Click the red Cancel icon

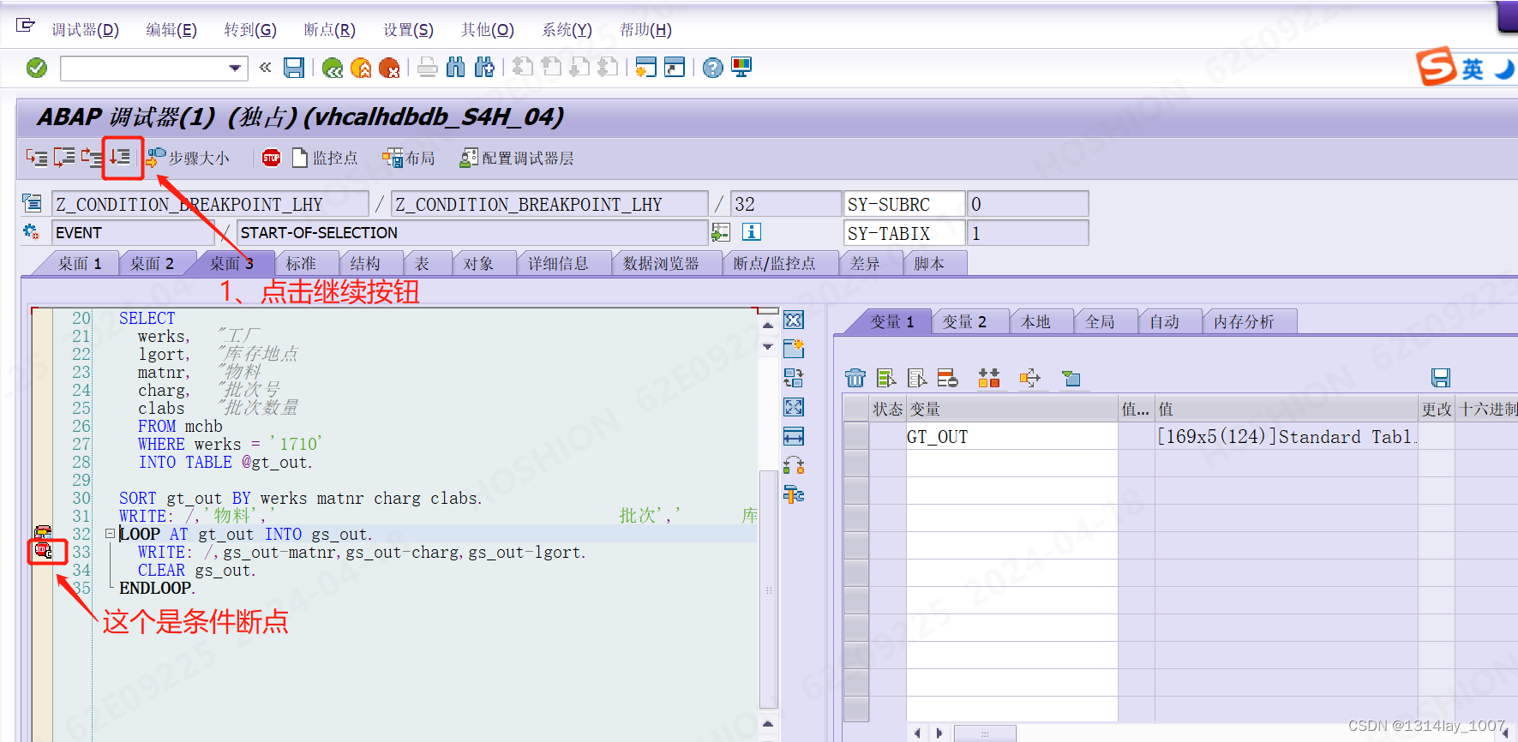pyautogui.click(x=389, y=68)
